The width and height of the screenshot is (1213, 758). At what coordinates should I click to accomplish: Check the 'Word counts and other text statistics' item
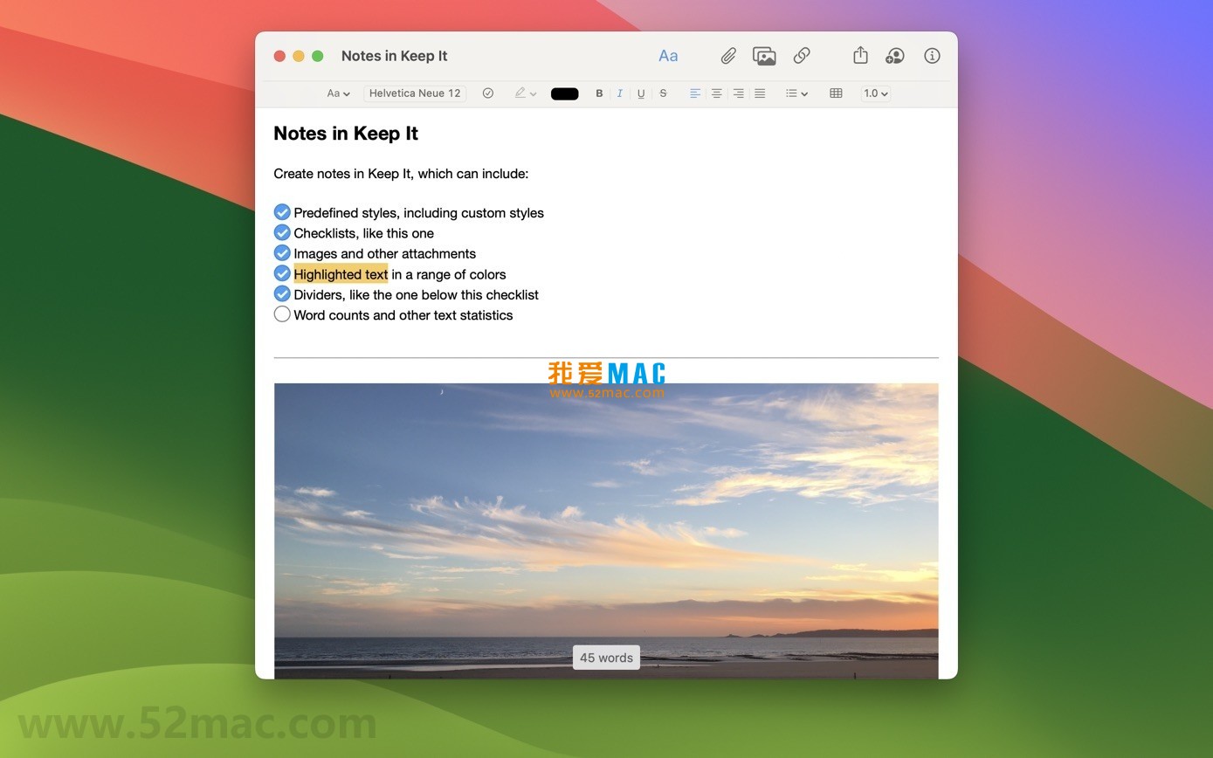(281, 314)
